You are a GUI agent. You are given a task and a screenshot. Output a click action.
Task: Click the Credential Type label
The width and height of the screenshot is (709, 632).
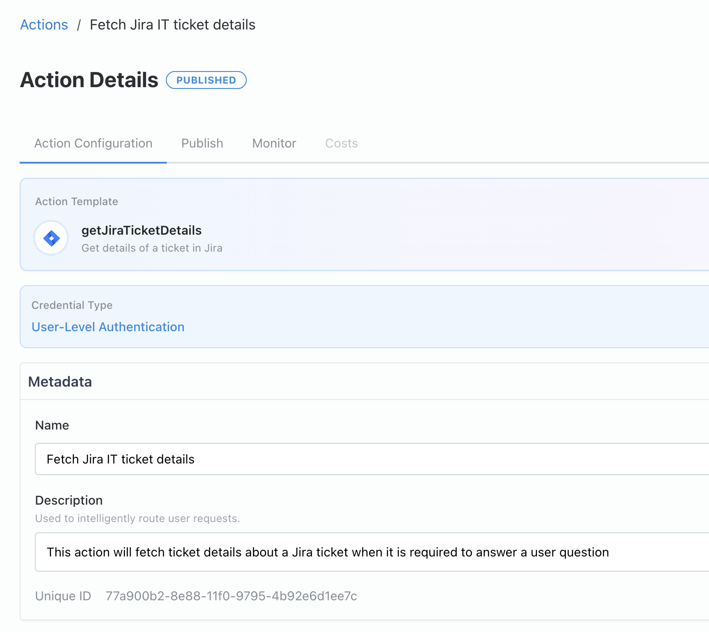point(72,305)
